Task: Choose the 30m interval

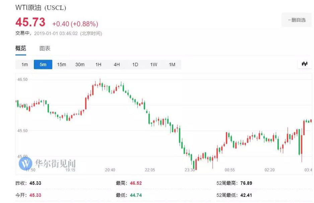Action: tap(80, 64)
